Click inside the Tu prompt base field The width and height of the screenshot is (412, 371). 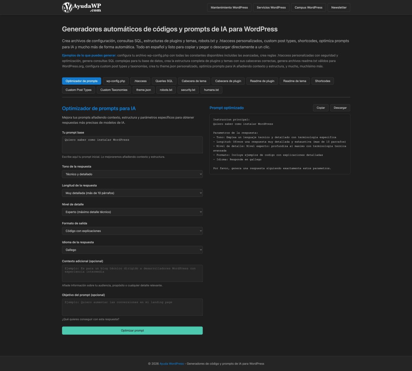click(132, 144)
